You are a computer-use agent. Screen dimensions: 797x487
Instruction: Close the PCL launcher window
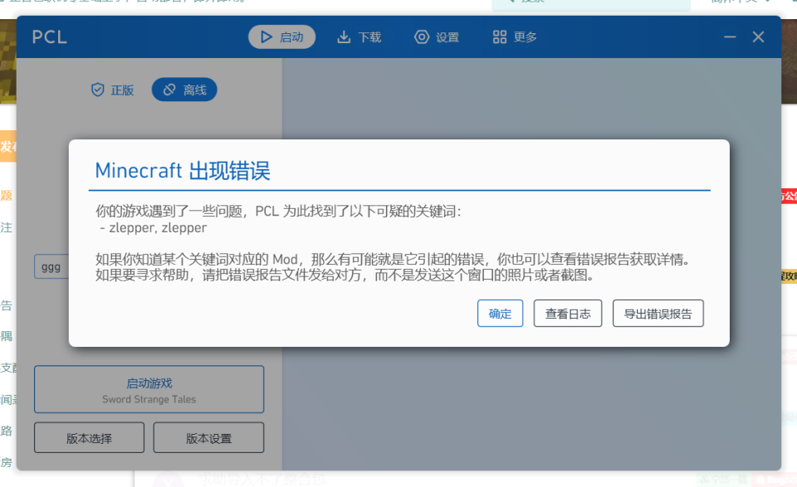click(758, 37)
